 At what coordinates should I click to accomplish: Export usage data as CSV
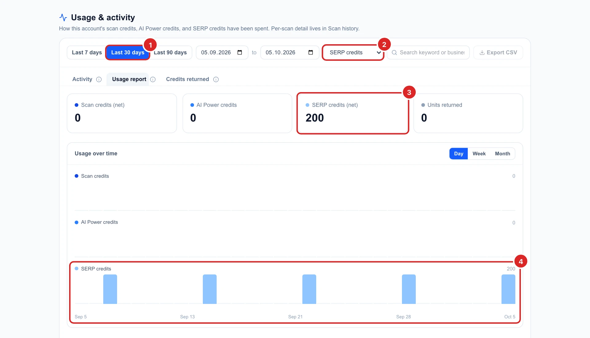(498, 52)
